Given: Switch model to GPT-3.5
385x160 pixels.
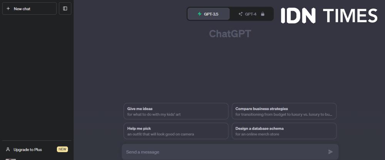Looking at the screenshot, I should point(208,14).
